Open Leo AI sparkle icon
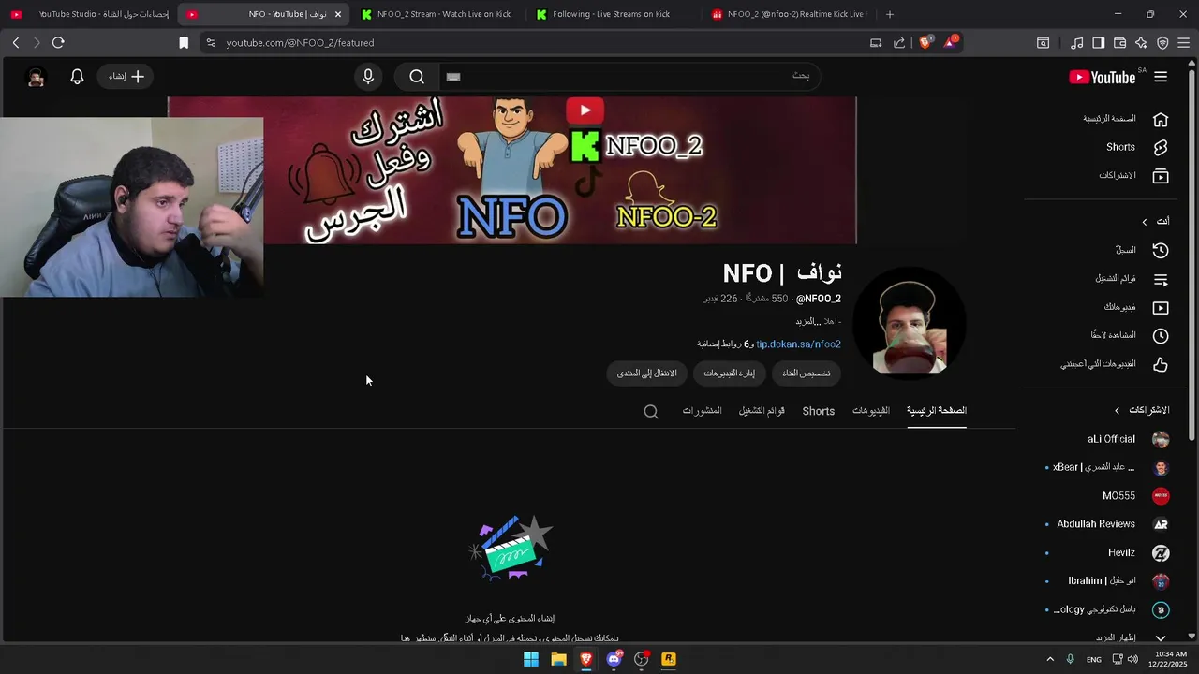1199x674 pixels. 1141,42
